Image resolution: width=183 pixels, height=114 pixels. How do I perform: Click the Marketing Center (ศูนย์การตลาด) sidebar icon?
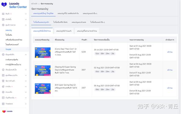tap(3, 25)
